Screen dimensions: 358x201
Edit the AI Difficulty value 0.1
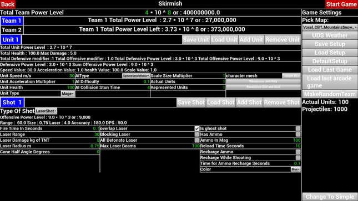click(147, 81)
